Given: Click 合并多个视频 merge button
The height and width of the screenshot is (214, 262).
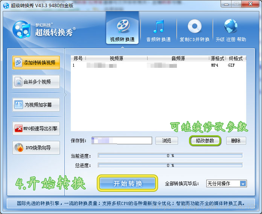Looking at the screenshot, I should [x=36, y=82].
